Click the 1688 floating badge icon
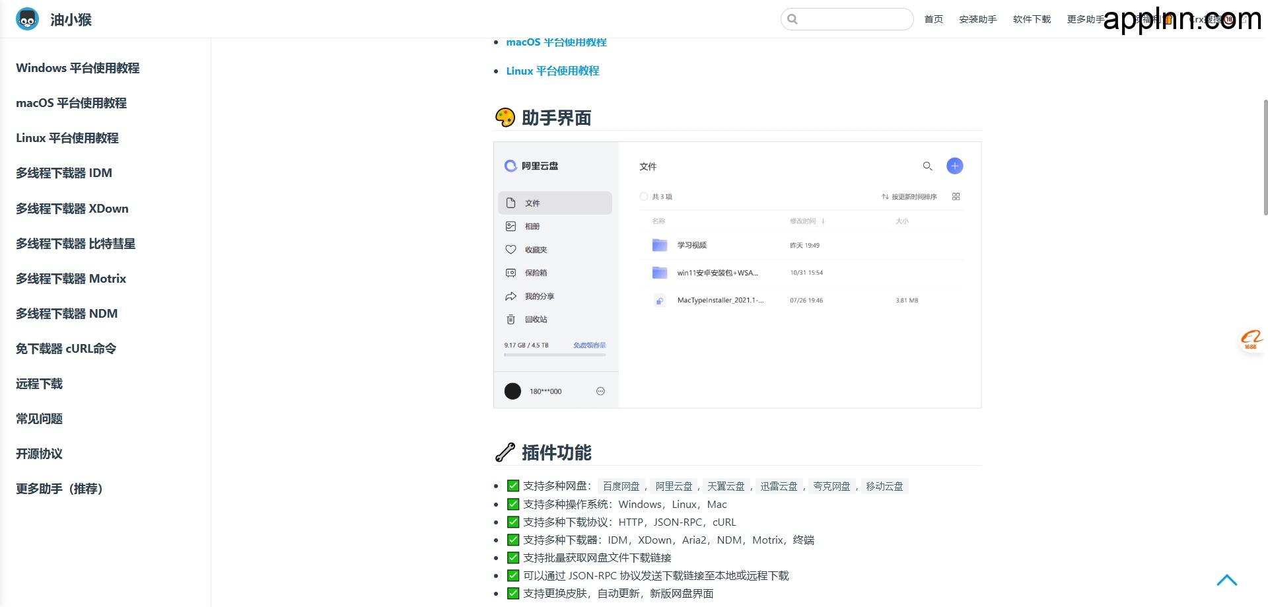Viewport: 1268px width, 607px height. click(x=1251, y=340)
